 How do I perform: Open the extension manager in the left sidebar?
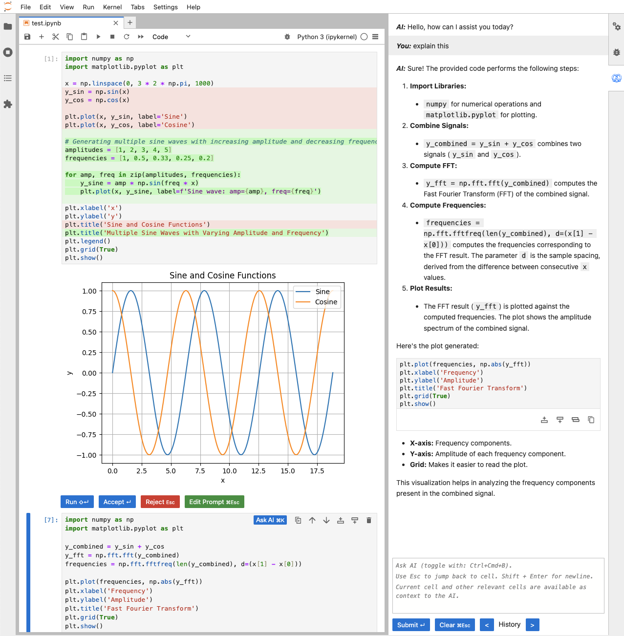coord(8,104)
